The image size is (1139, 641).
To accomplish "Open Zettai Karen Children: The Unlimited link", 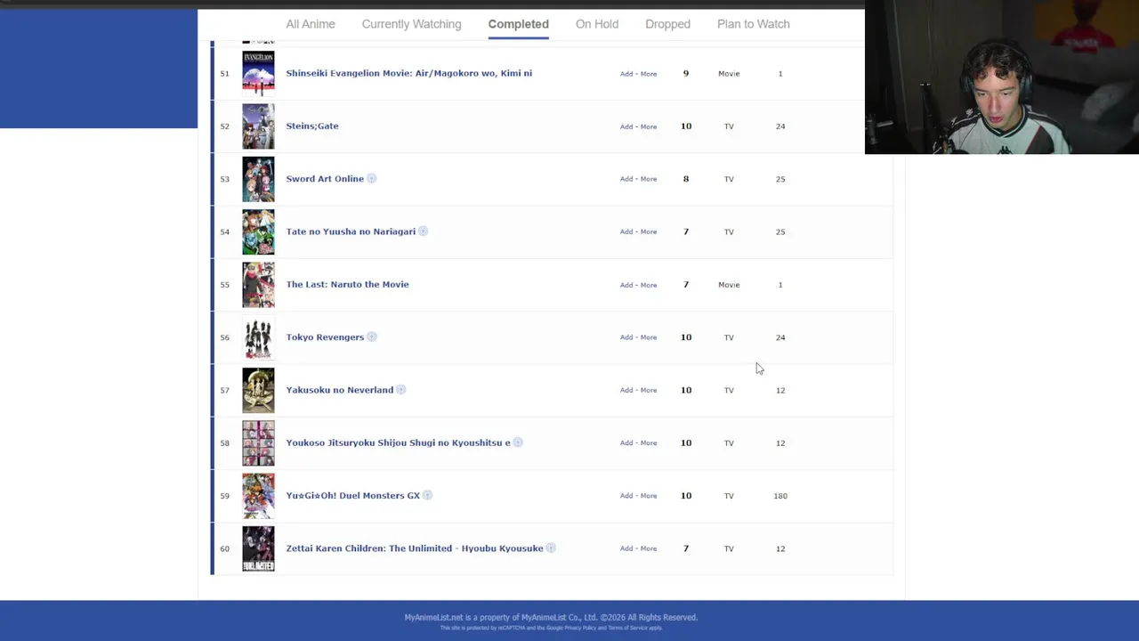I will pos(414,548).
